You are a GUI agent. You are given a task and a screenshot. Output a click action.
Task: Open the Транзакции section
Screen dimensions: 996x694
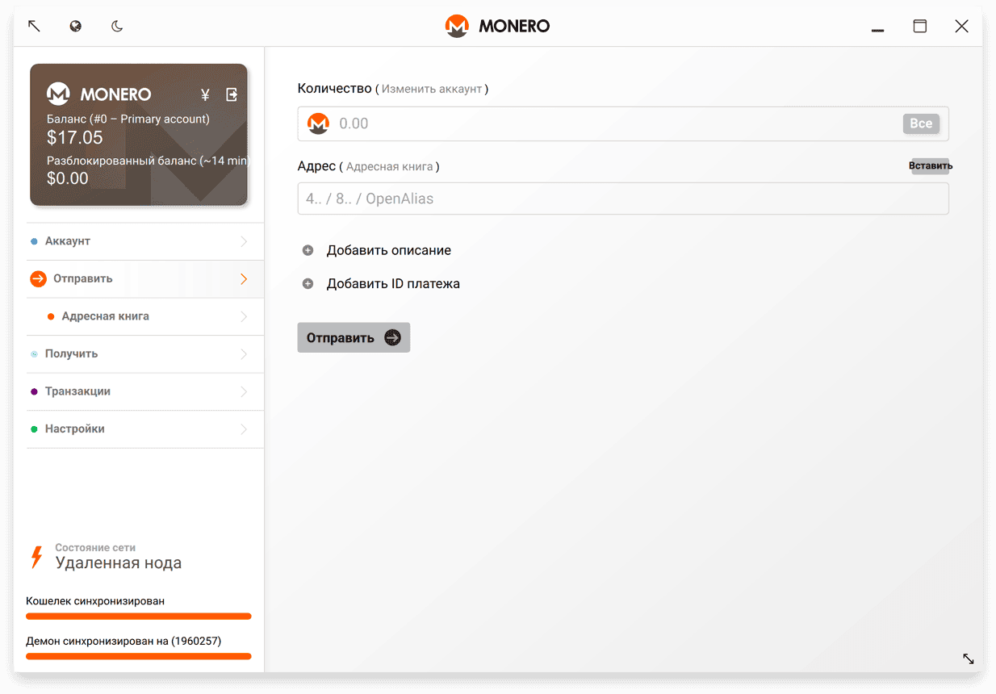pyautogui.click(x=144, y=391)
